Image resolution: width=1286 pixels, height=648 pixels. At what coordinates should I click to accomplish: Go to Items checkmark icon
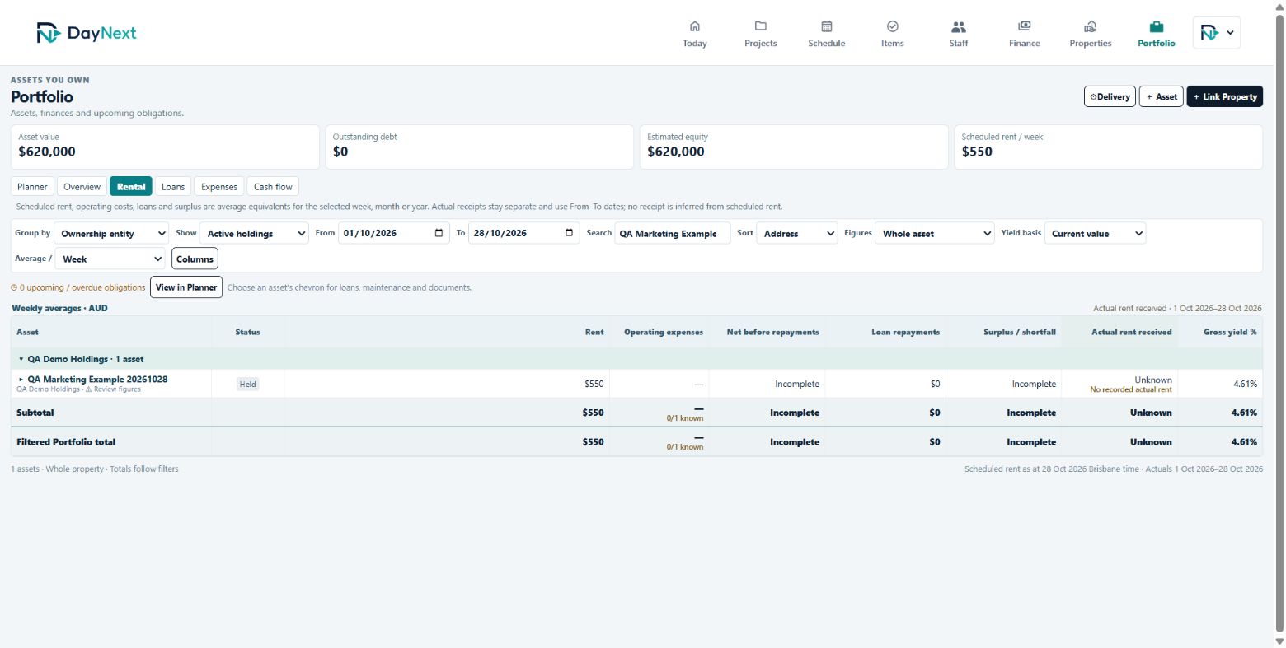pos(892,26)
